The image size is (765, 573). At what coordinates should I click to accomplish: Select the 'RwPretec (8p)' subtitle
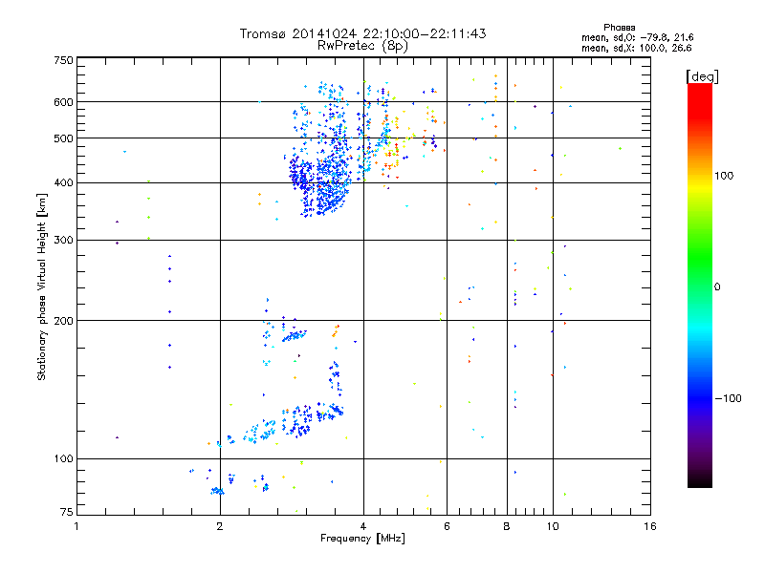pos(362,46)
